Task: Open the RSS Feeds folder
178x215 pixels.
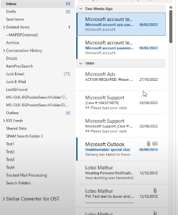Action: [15, 121]
